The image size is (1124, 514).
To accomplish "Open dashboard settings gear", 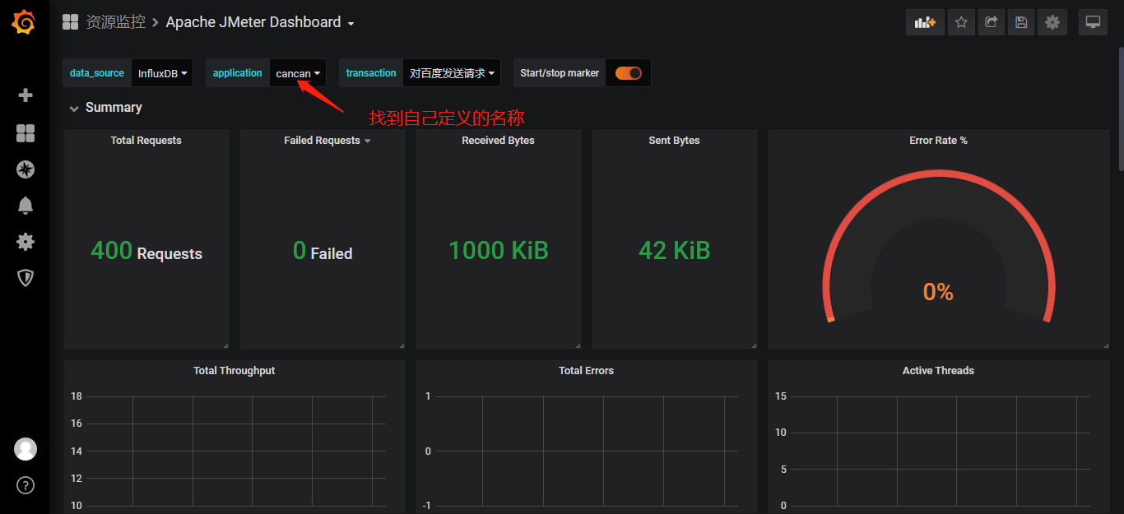I will coord(1052,23).
